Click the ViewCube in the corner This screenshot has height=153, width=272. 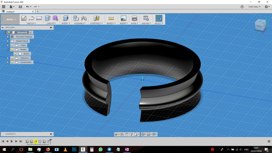tap(260, 26)
